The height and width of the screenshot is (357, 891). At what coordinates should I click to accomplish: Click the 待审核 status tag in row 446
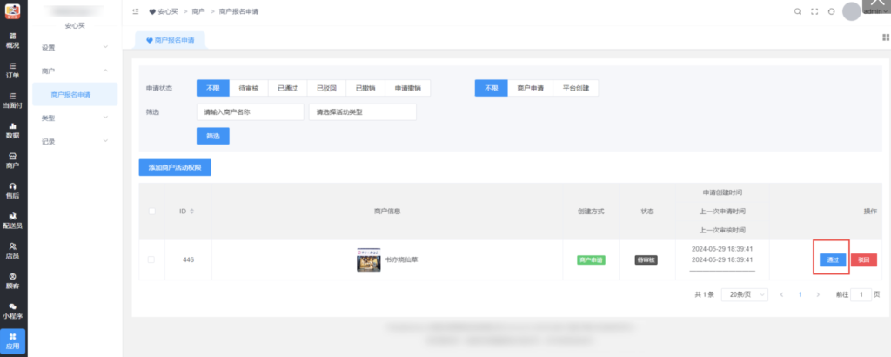point(646,259)
